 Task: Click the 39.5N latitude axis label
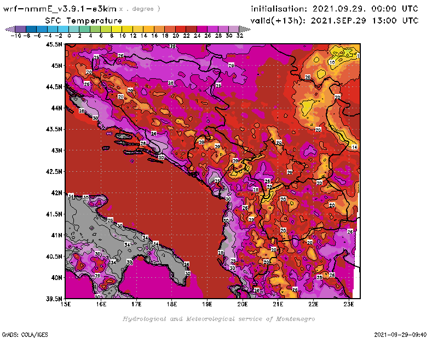(54, 299)
